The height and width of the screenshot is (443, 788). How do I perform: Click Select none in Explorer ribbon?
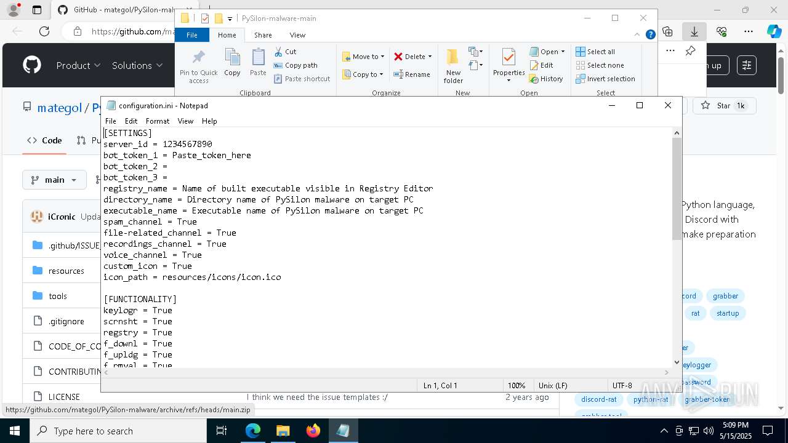pos(600,65)
